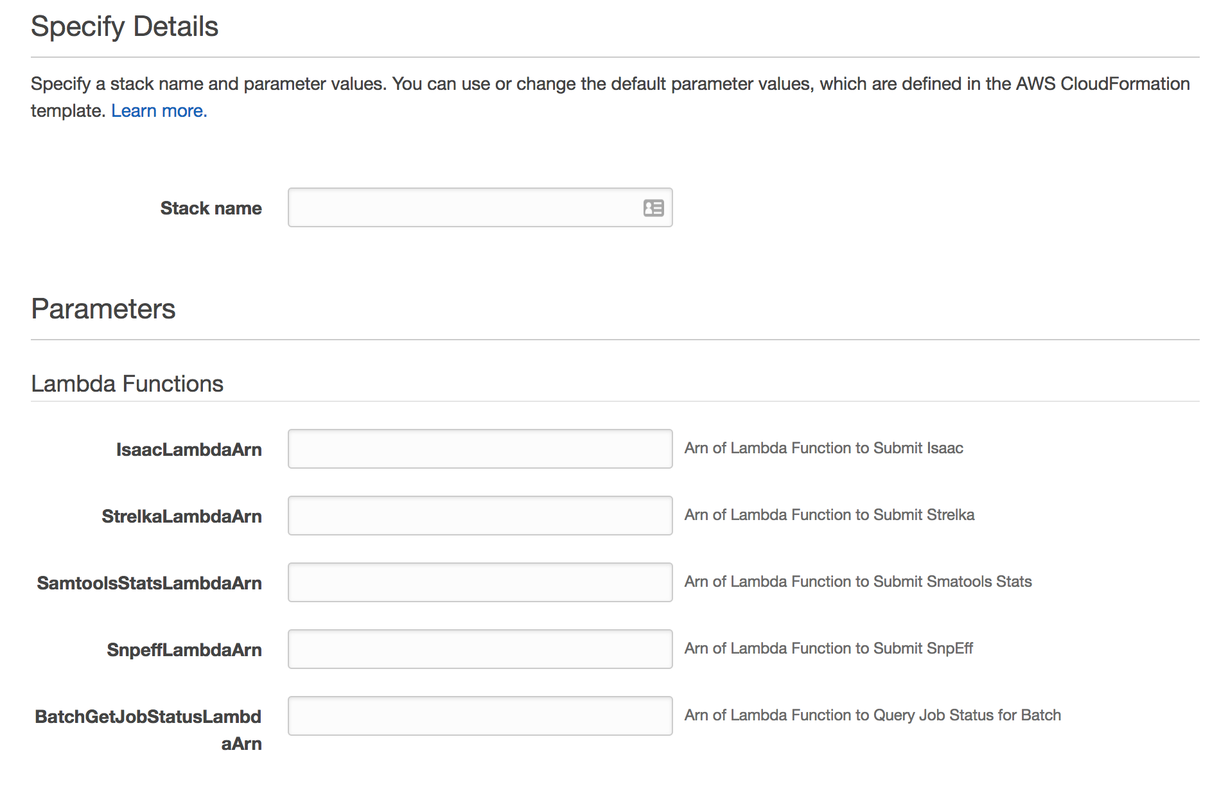Click the autofill contact card icon in Stack name

tap(653, 208)
